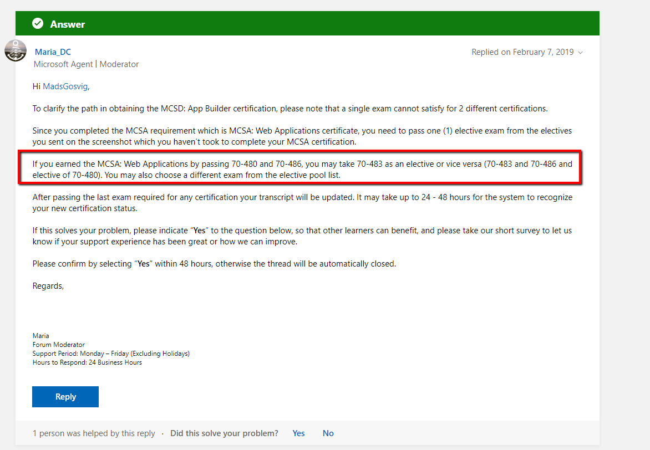Click the "Microsoft Agent | Moderator" label
Viewport: 650px width, 450px height.
tap(86, 64)
